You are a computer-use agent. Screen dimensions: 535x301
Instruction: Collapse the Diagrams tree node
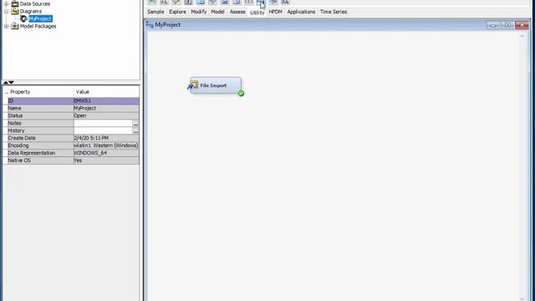7,11
